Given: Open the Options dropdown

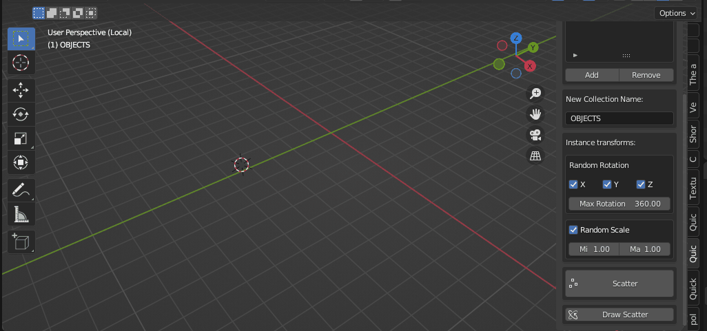Looking at the screenshot, I should click(x=677, y=13).
